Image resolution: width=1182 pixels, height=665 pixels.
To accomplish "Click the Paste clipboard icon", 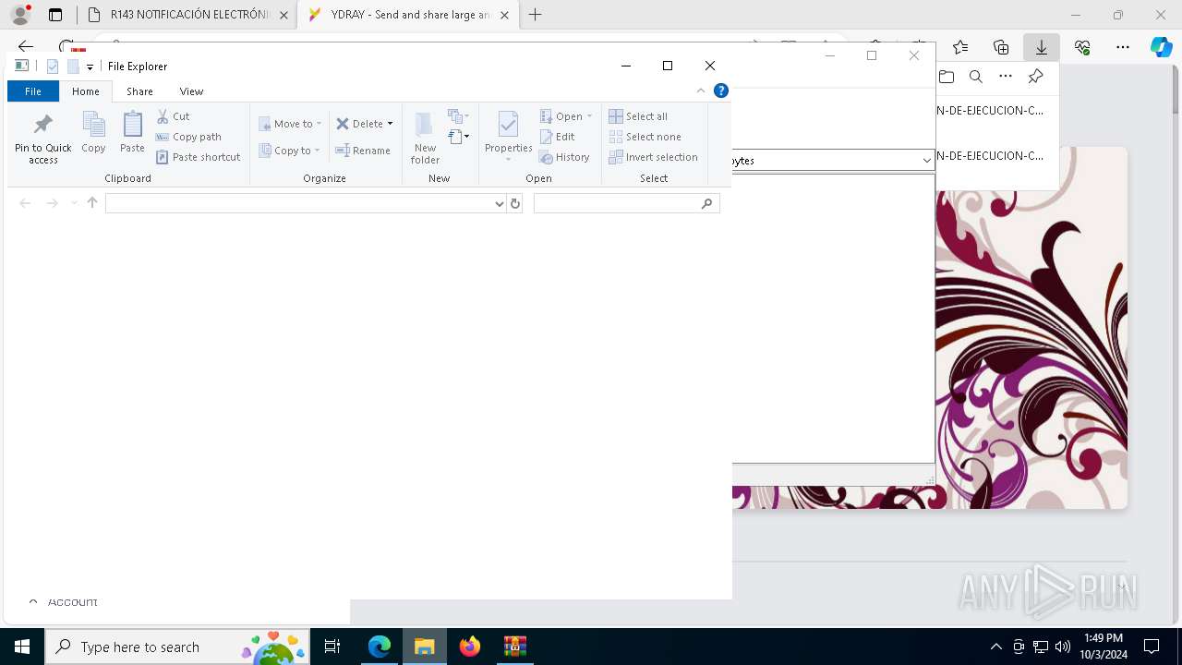I will (132, 125).
